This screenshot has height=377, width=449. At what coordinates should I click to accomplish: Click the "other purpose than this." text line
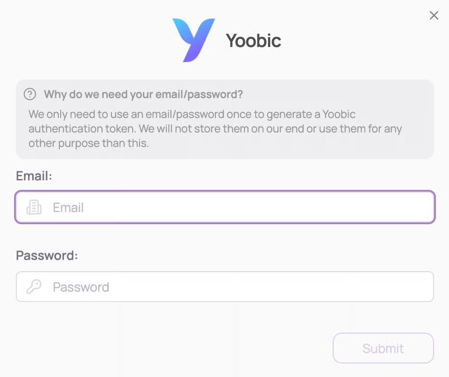(x=89, y=143)
